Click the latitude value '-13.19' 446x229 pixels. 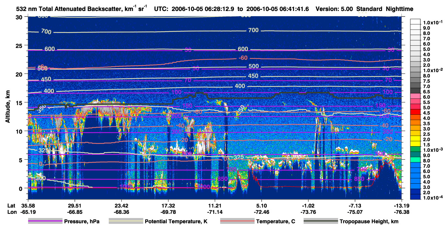[401, 205]
